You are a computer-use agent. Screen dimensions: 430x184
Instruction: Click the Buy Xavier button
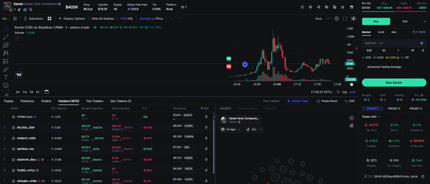394,83
